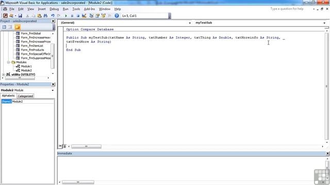Click the View Object icon in Project panel
330x185 pixels.
click(10, 27)
